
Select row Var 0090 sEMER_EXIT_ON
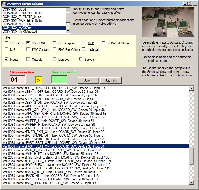click(96, 132)
